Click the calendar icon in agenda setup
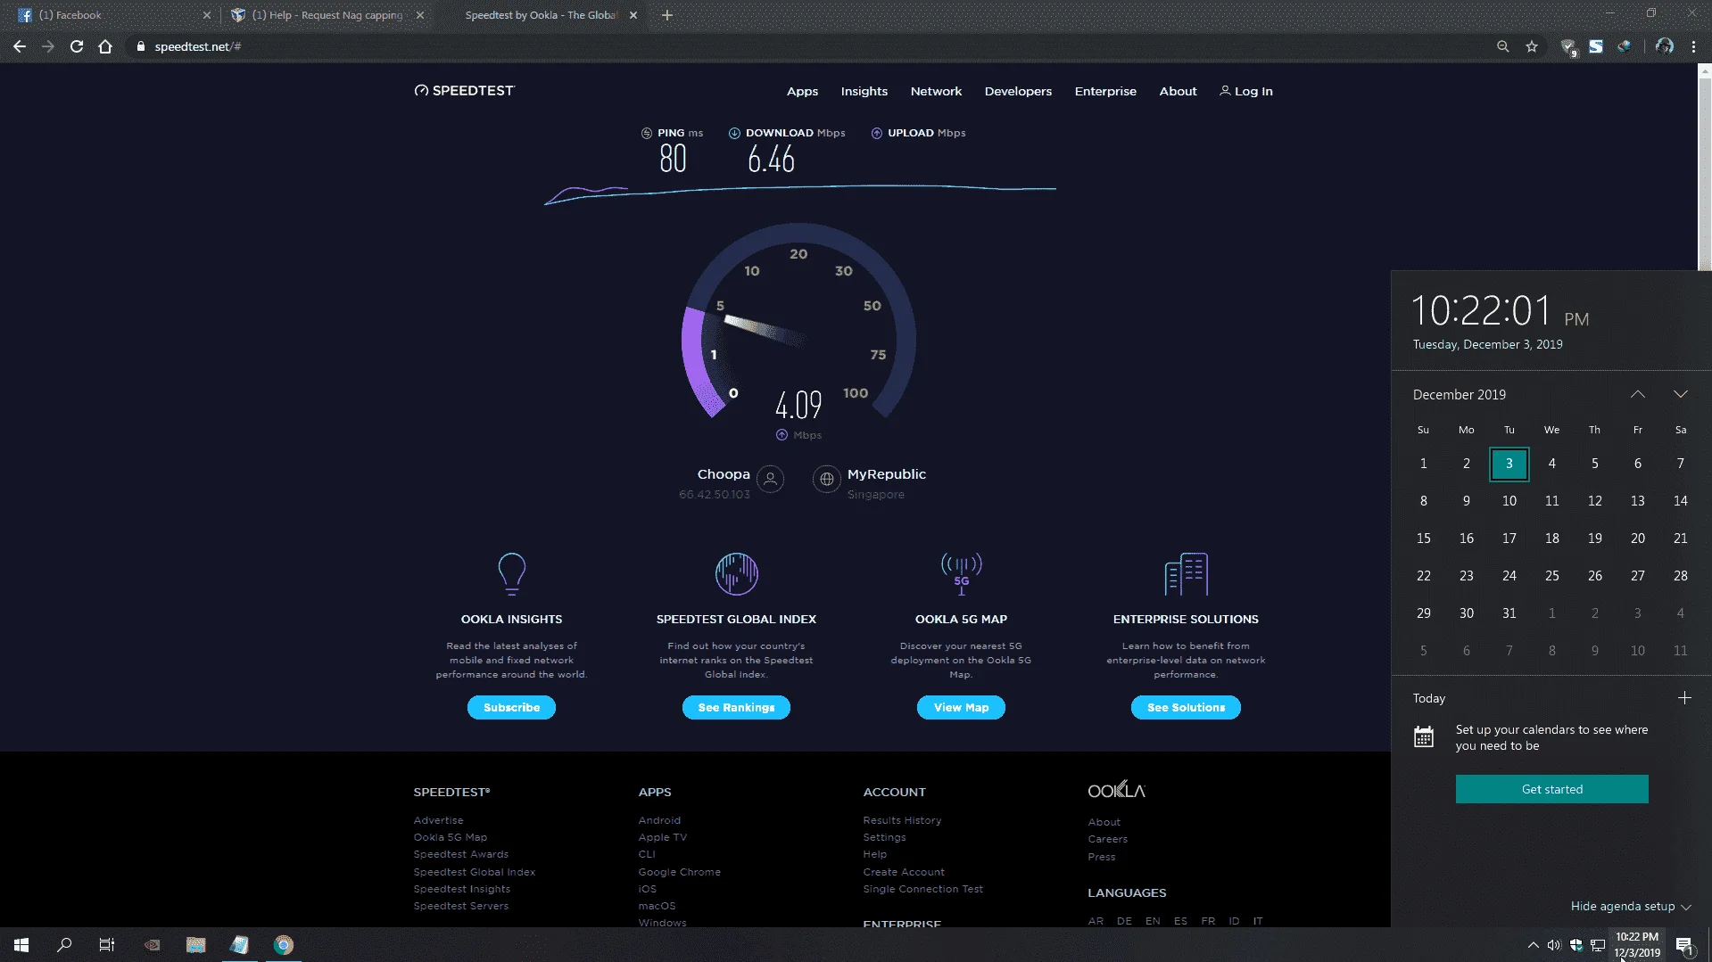Screen dimensions: 1712x962 pyautogui.click(x=1424, y=737)
